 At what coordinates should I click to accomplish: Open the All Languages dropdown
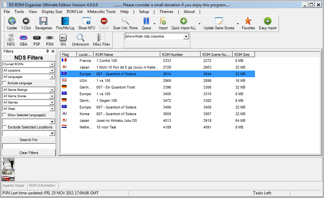pos(52,77)
